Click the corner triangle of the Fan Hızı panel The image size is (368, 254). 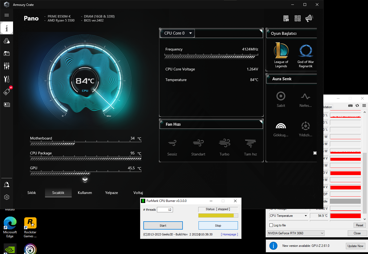click(261, 122)
